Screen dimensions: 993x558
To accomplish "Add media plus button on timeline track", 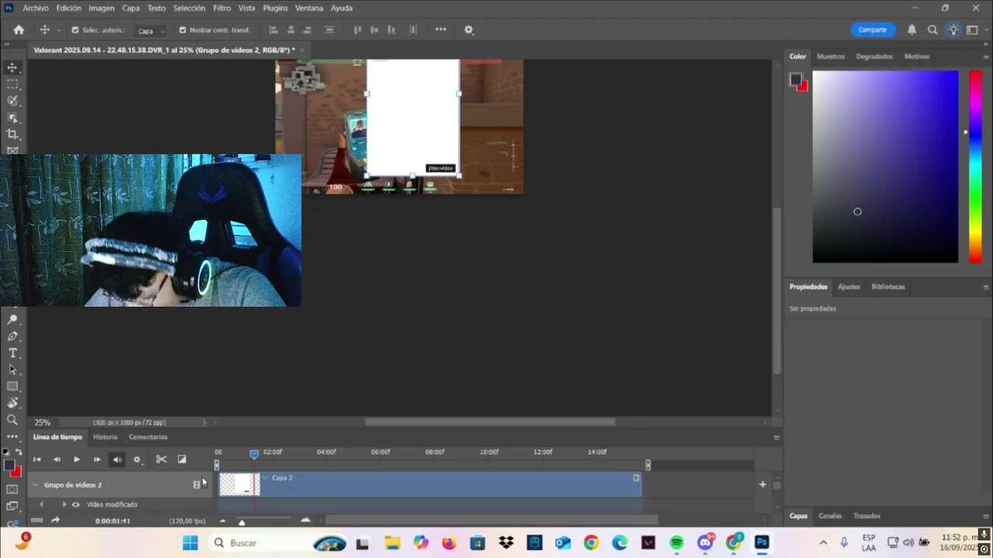I will pyautogui.click(x=763, y=484).
